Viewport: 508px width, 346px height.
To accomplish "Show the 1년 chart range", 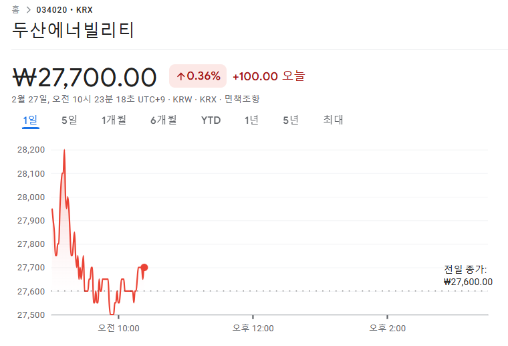I will [251, 120].
